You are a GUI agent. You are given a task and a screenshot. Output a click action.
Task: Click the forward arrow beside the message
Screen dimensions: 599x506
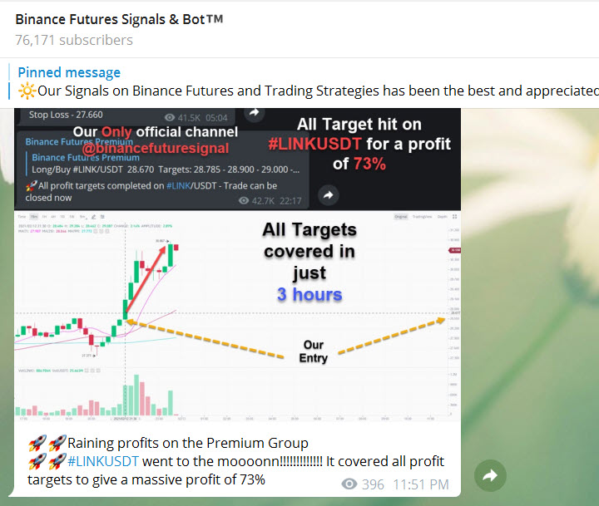coord(490,476)
